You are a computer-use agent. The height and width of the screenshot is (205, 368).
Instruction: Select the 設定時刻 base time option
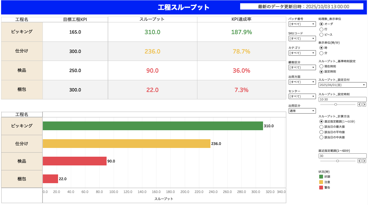321,72
